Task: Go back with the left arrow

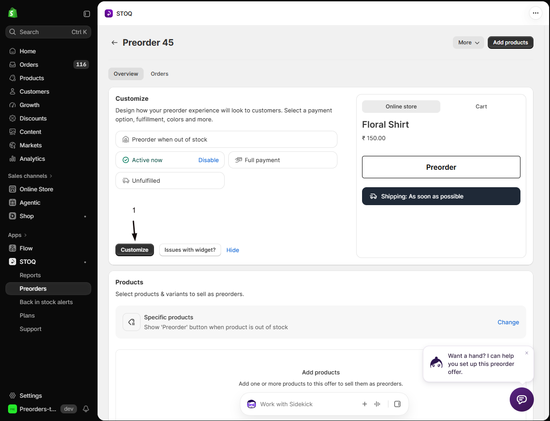Action: [115, 43]
